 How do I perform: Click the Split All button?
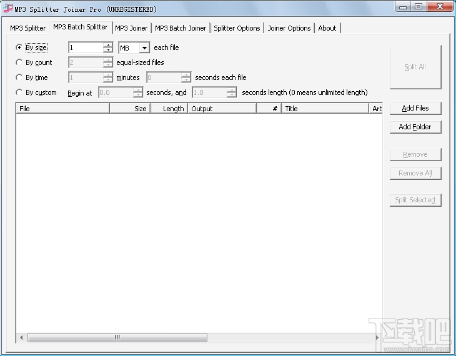[415, 67]
